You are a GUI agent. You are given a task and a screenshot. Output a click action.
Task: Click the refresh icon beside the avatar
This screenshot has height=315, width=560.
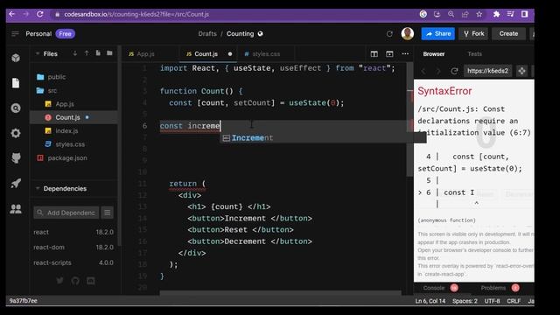coord(389,34)
